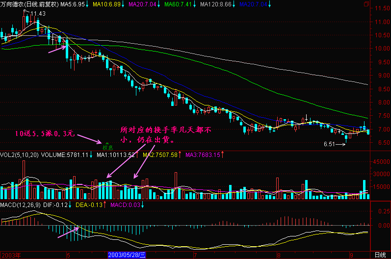Click the 10送5.5派0.3元 annotation text
This screenshot has height=259, width=391.
(x=44, y=133)
